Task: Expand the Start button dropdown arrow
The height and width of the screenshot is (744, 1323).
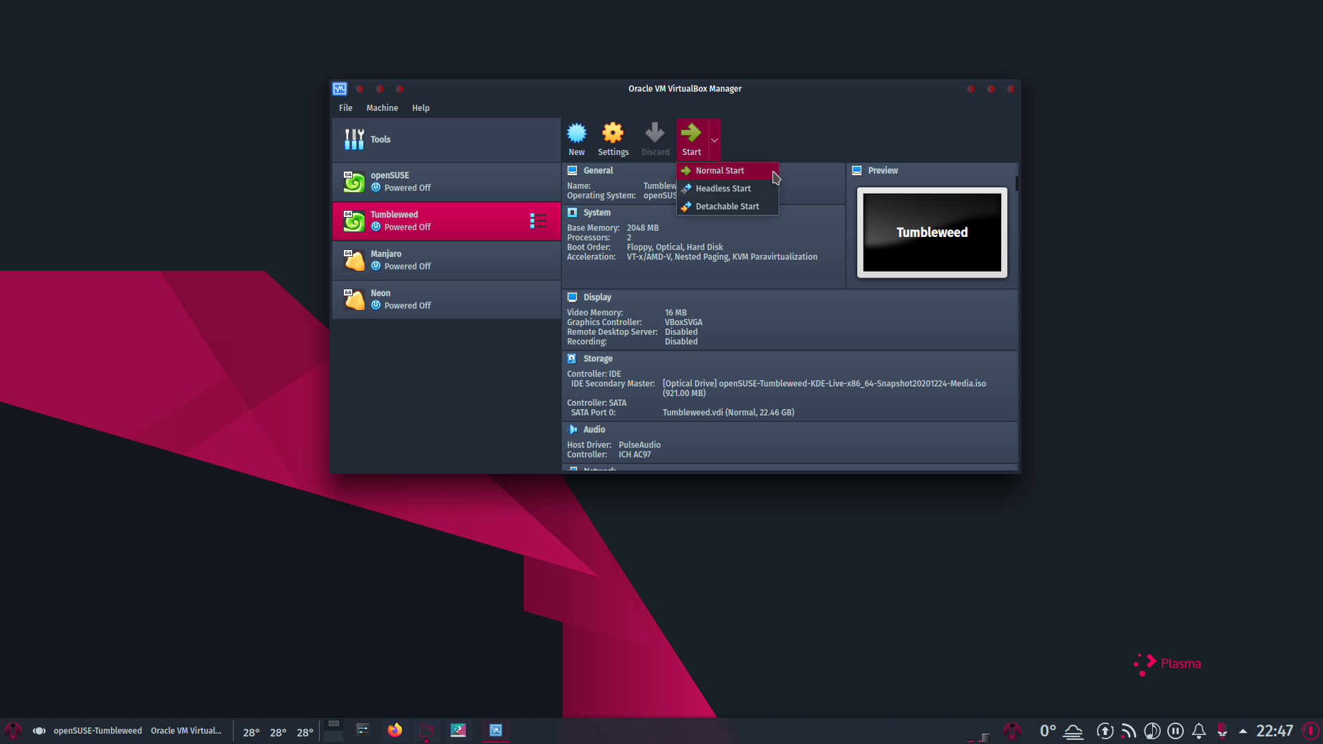Action: point(715,140)
